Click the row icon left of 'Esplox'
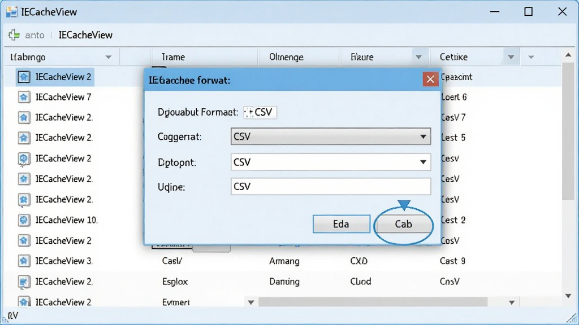The height and width of the screenshot is (325, 579). point(24,282)
